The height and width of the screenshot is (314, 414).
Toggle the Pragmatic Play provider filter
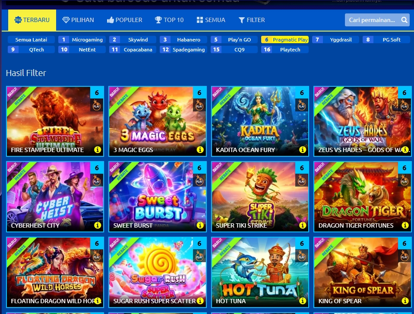point(284,40)
